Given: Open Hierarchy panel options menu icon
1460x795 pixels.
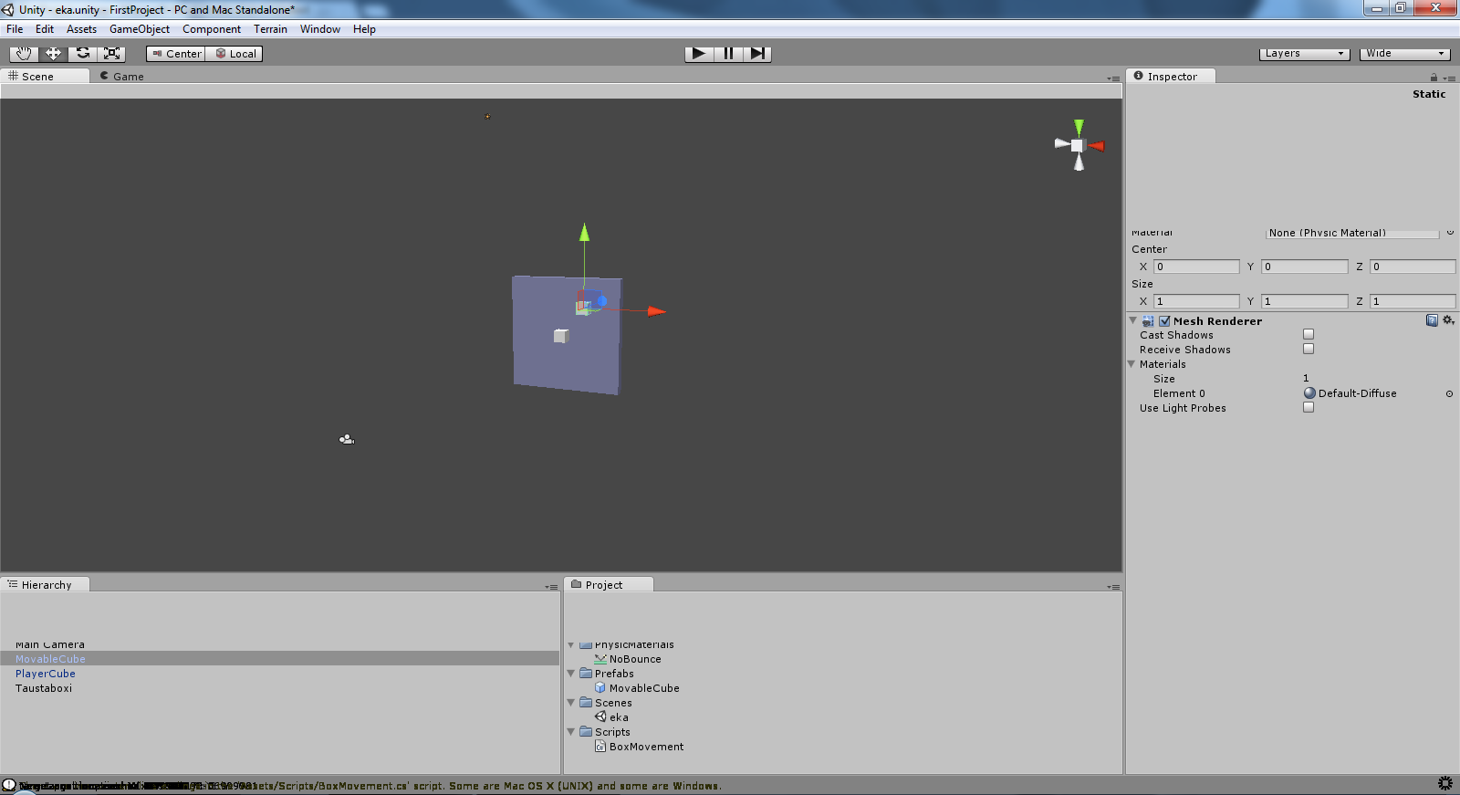Looking at the screenshot, I should [551, 587].
